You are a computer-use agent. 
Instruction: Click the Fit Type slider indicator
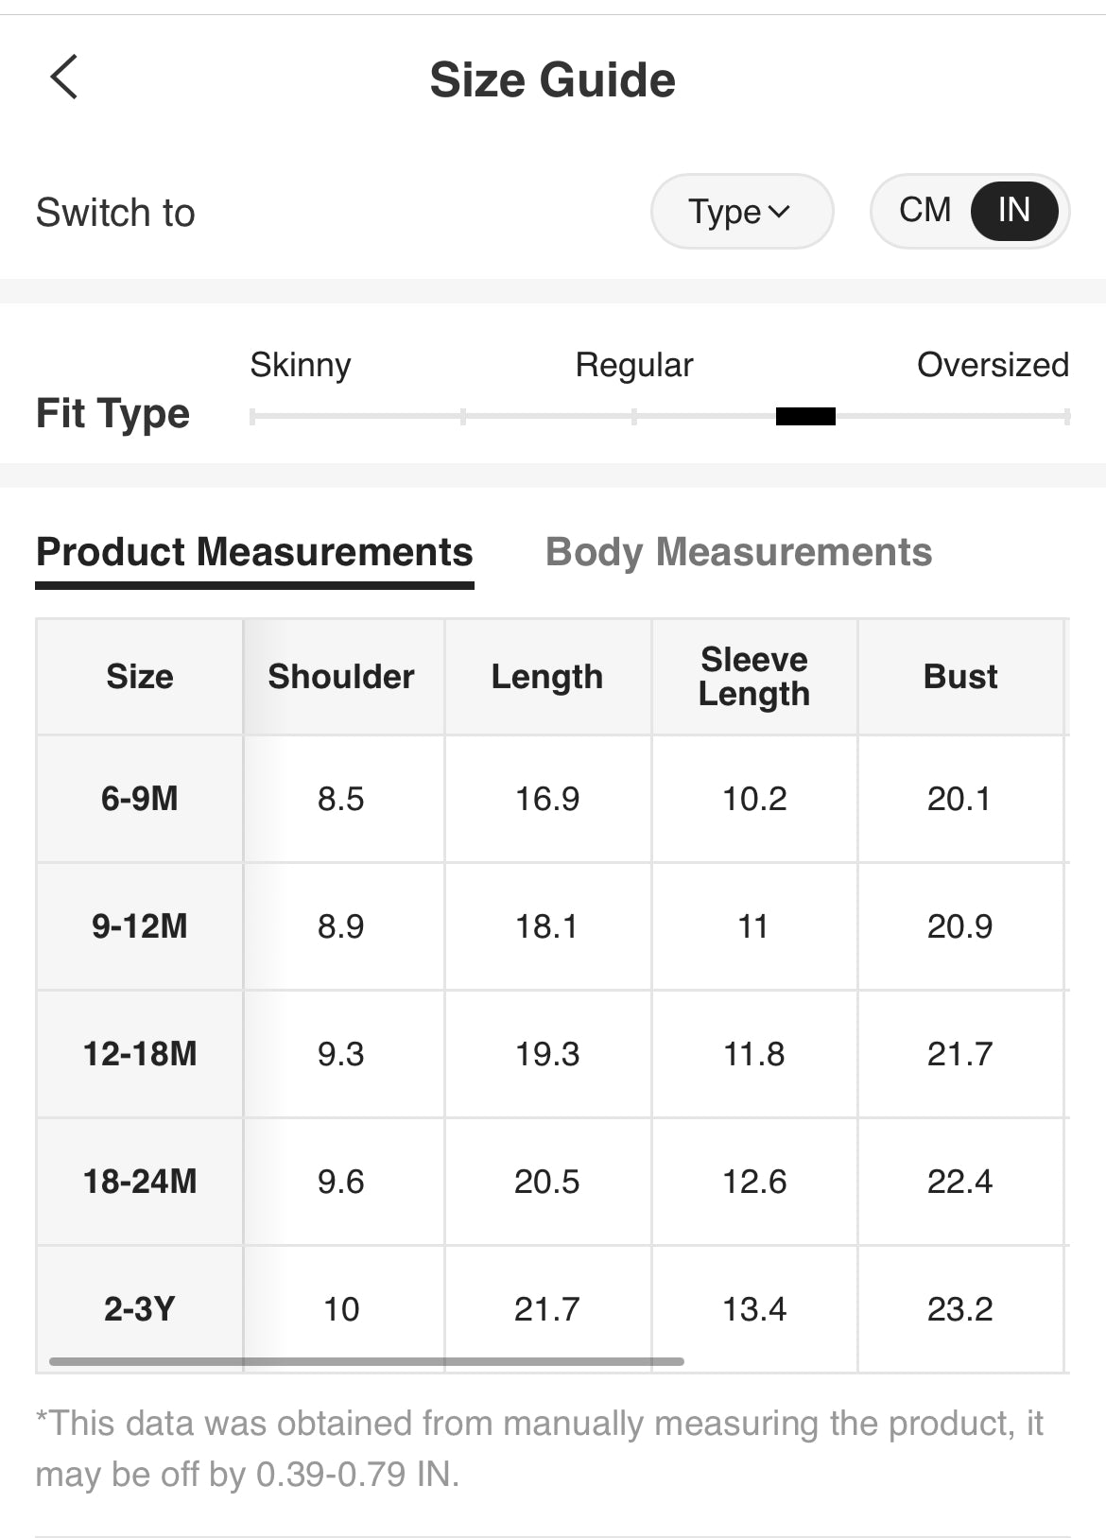click(x=805, y=416)
